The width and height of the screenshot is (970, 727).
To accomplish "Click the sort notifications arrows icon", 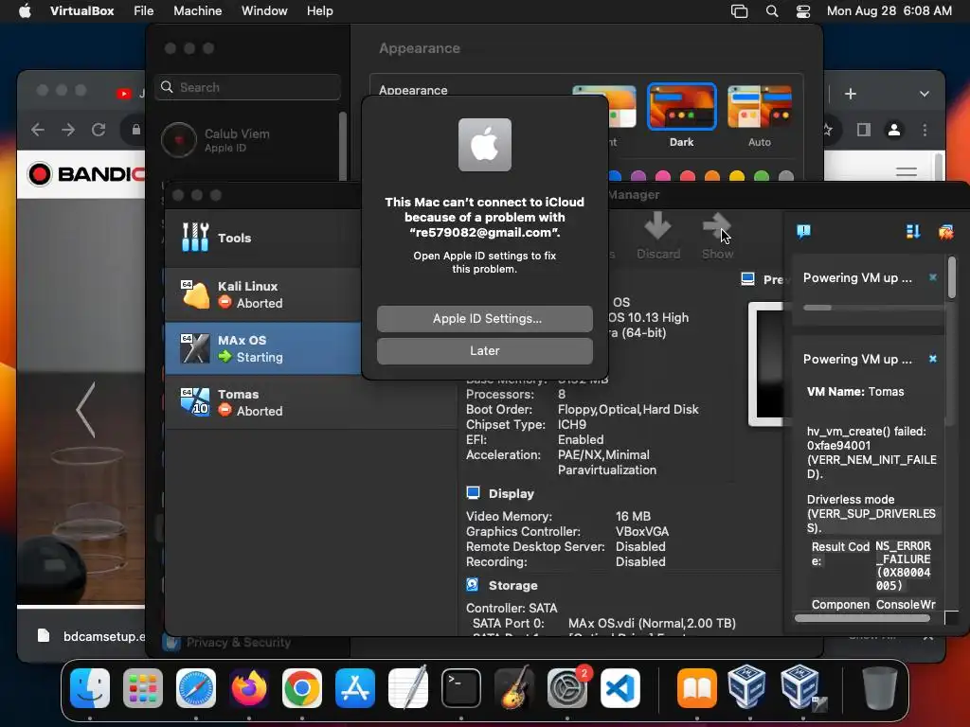I will [912, 232].
